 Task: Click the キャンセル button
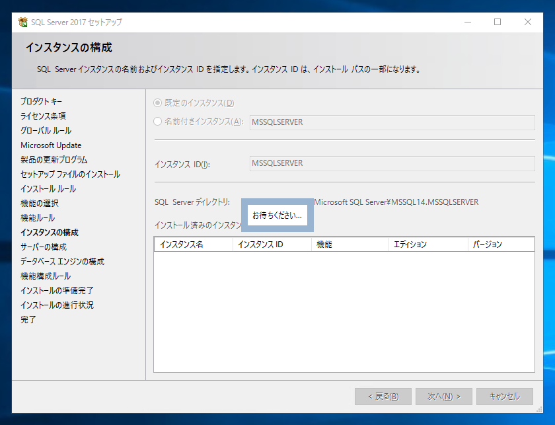coord(504,397)
